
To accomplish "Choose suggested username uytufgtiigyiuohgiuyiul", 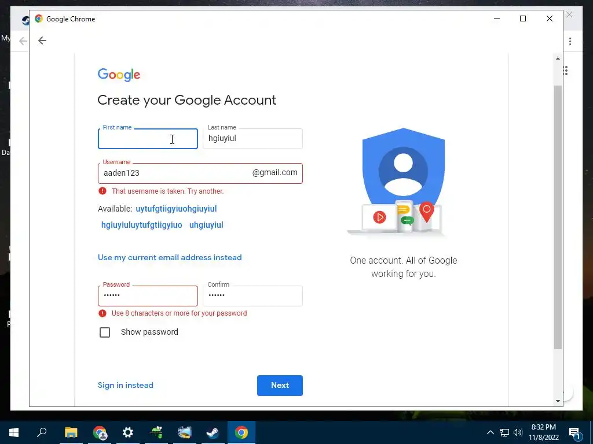I will coord(176,209).
